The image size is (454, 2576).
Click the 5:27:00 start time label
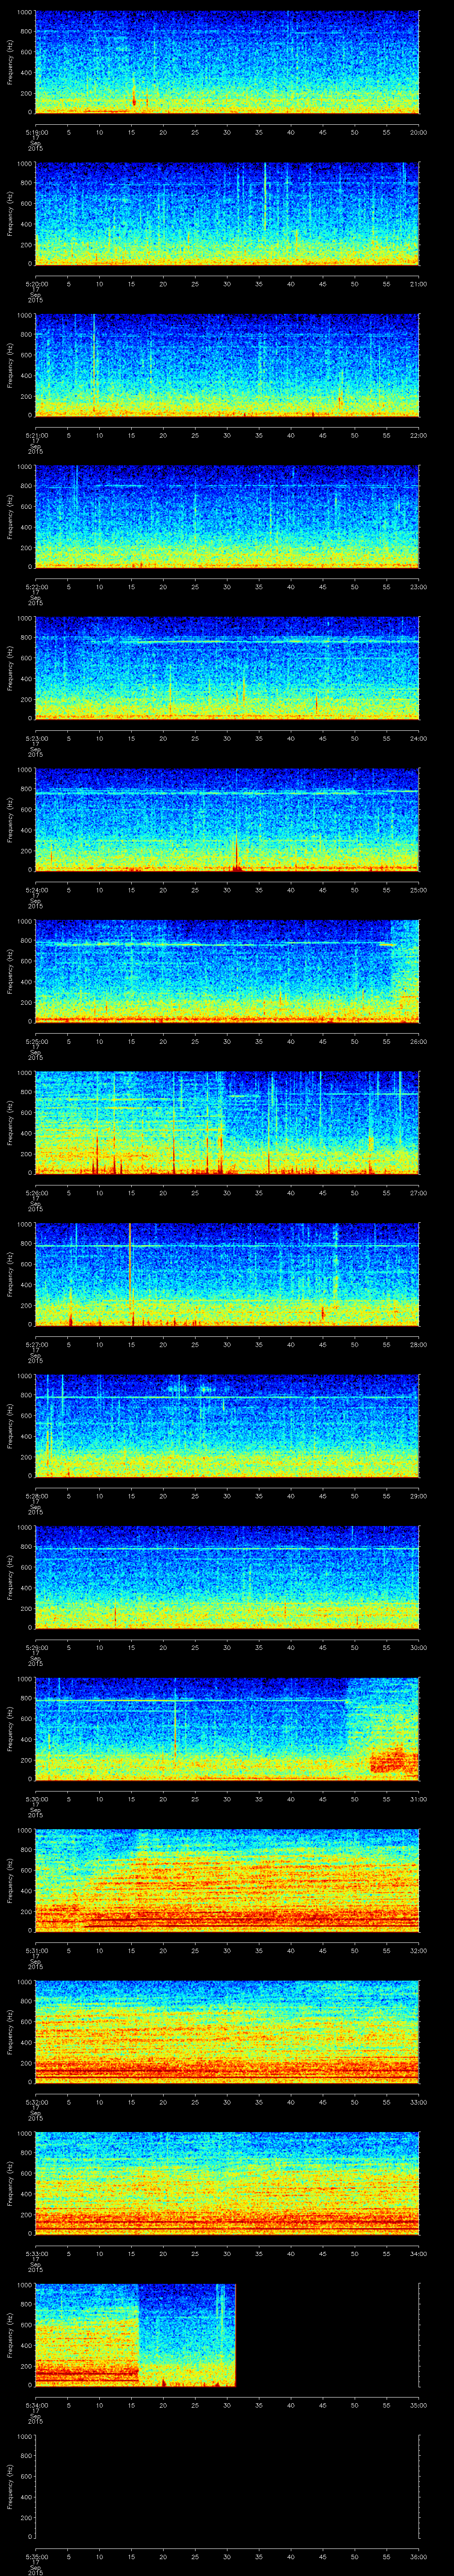[36, 1344]
